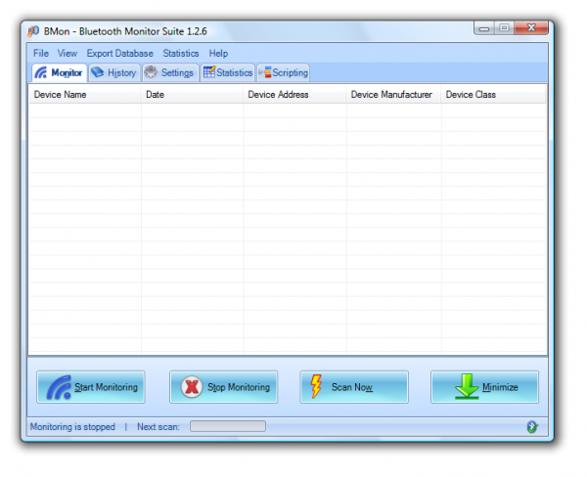Sort by Device Name column header

coord(85,94)
